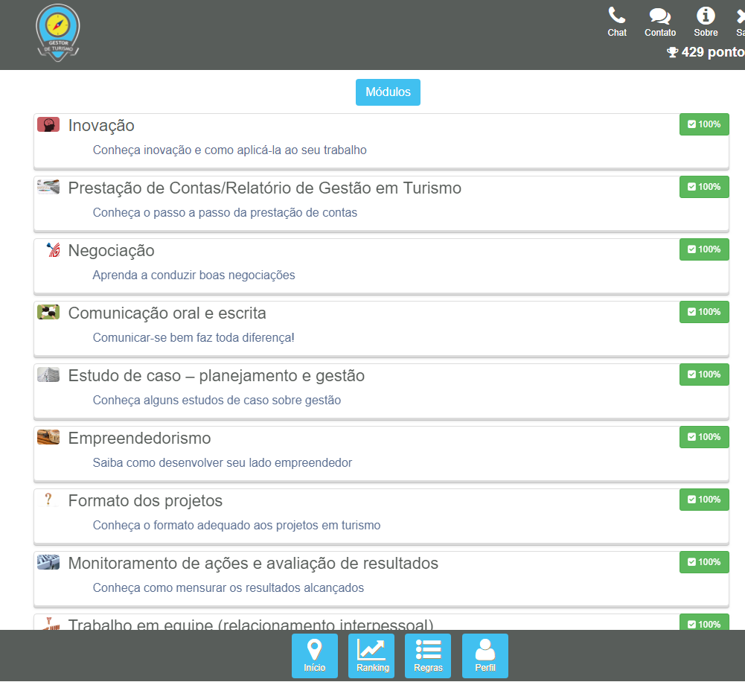Screen dimensions: 745x682
Task: Click 'Conheça o formato adequado aos projetos' text
Action: (x=237, y=525)
